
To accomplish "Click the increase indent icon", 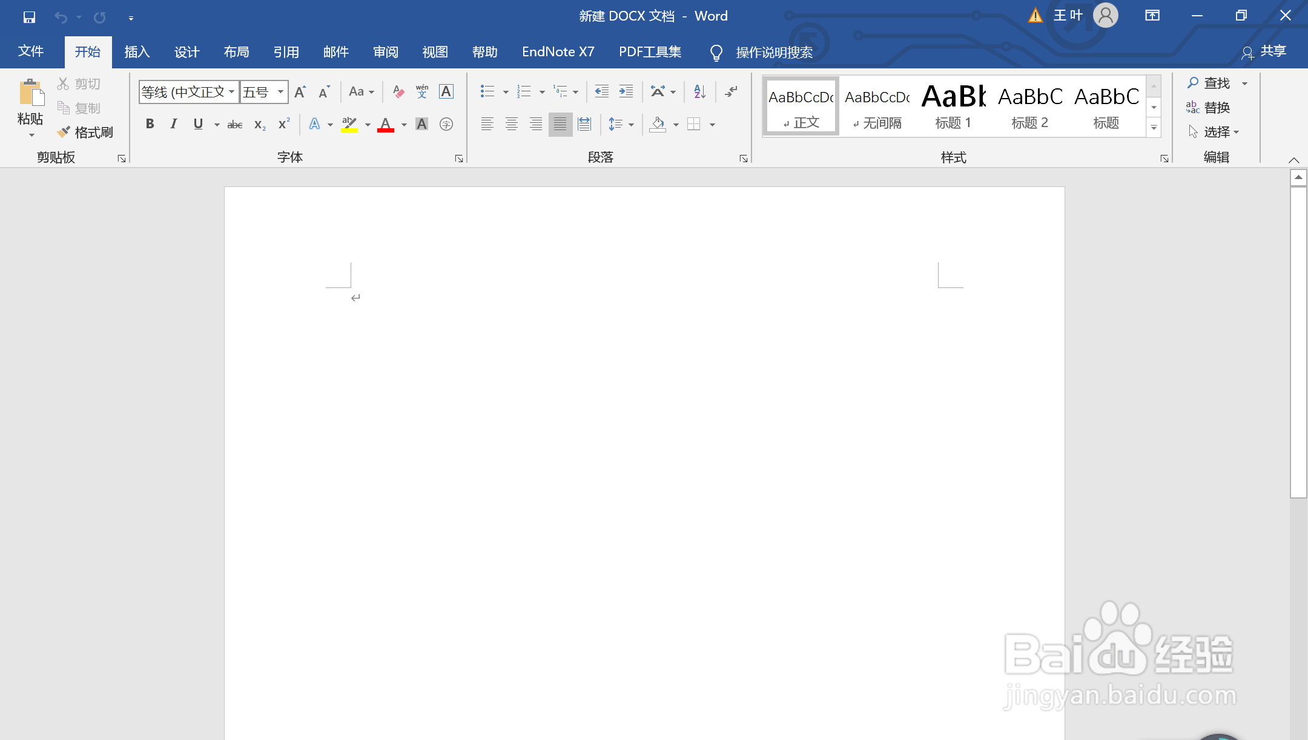I will click(626, 92).
